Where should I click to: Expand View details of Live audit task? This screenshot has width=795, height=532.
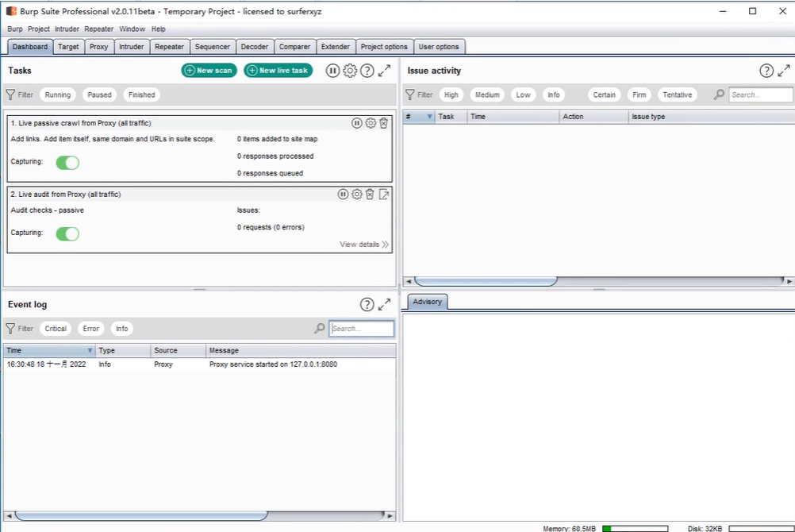[364, 245]
